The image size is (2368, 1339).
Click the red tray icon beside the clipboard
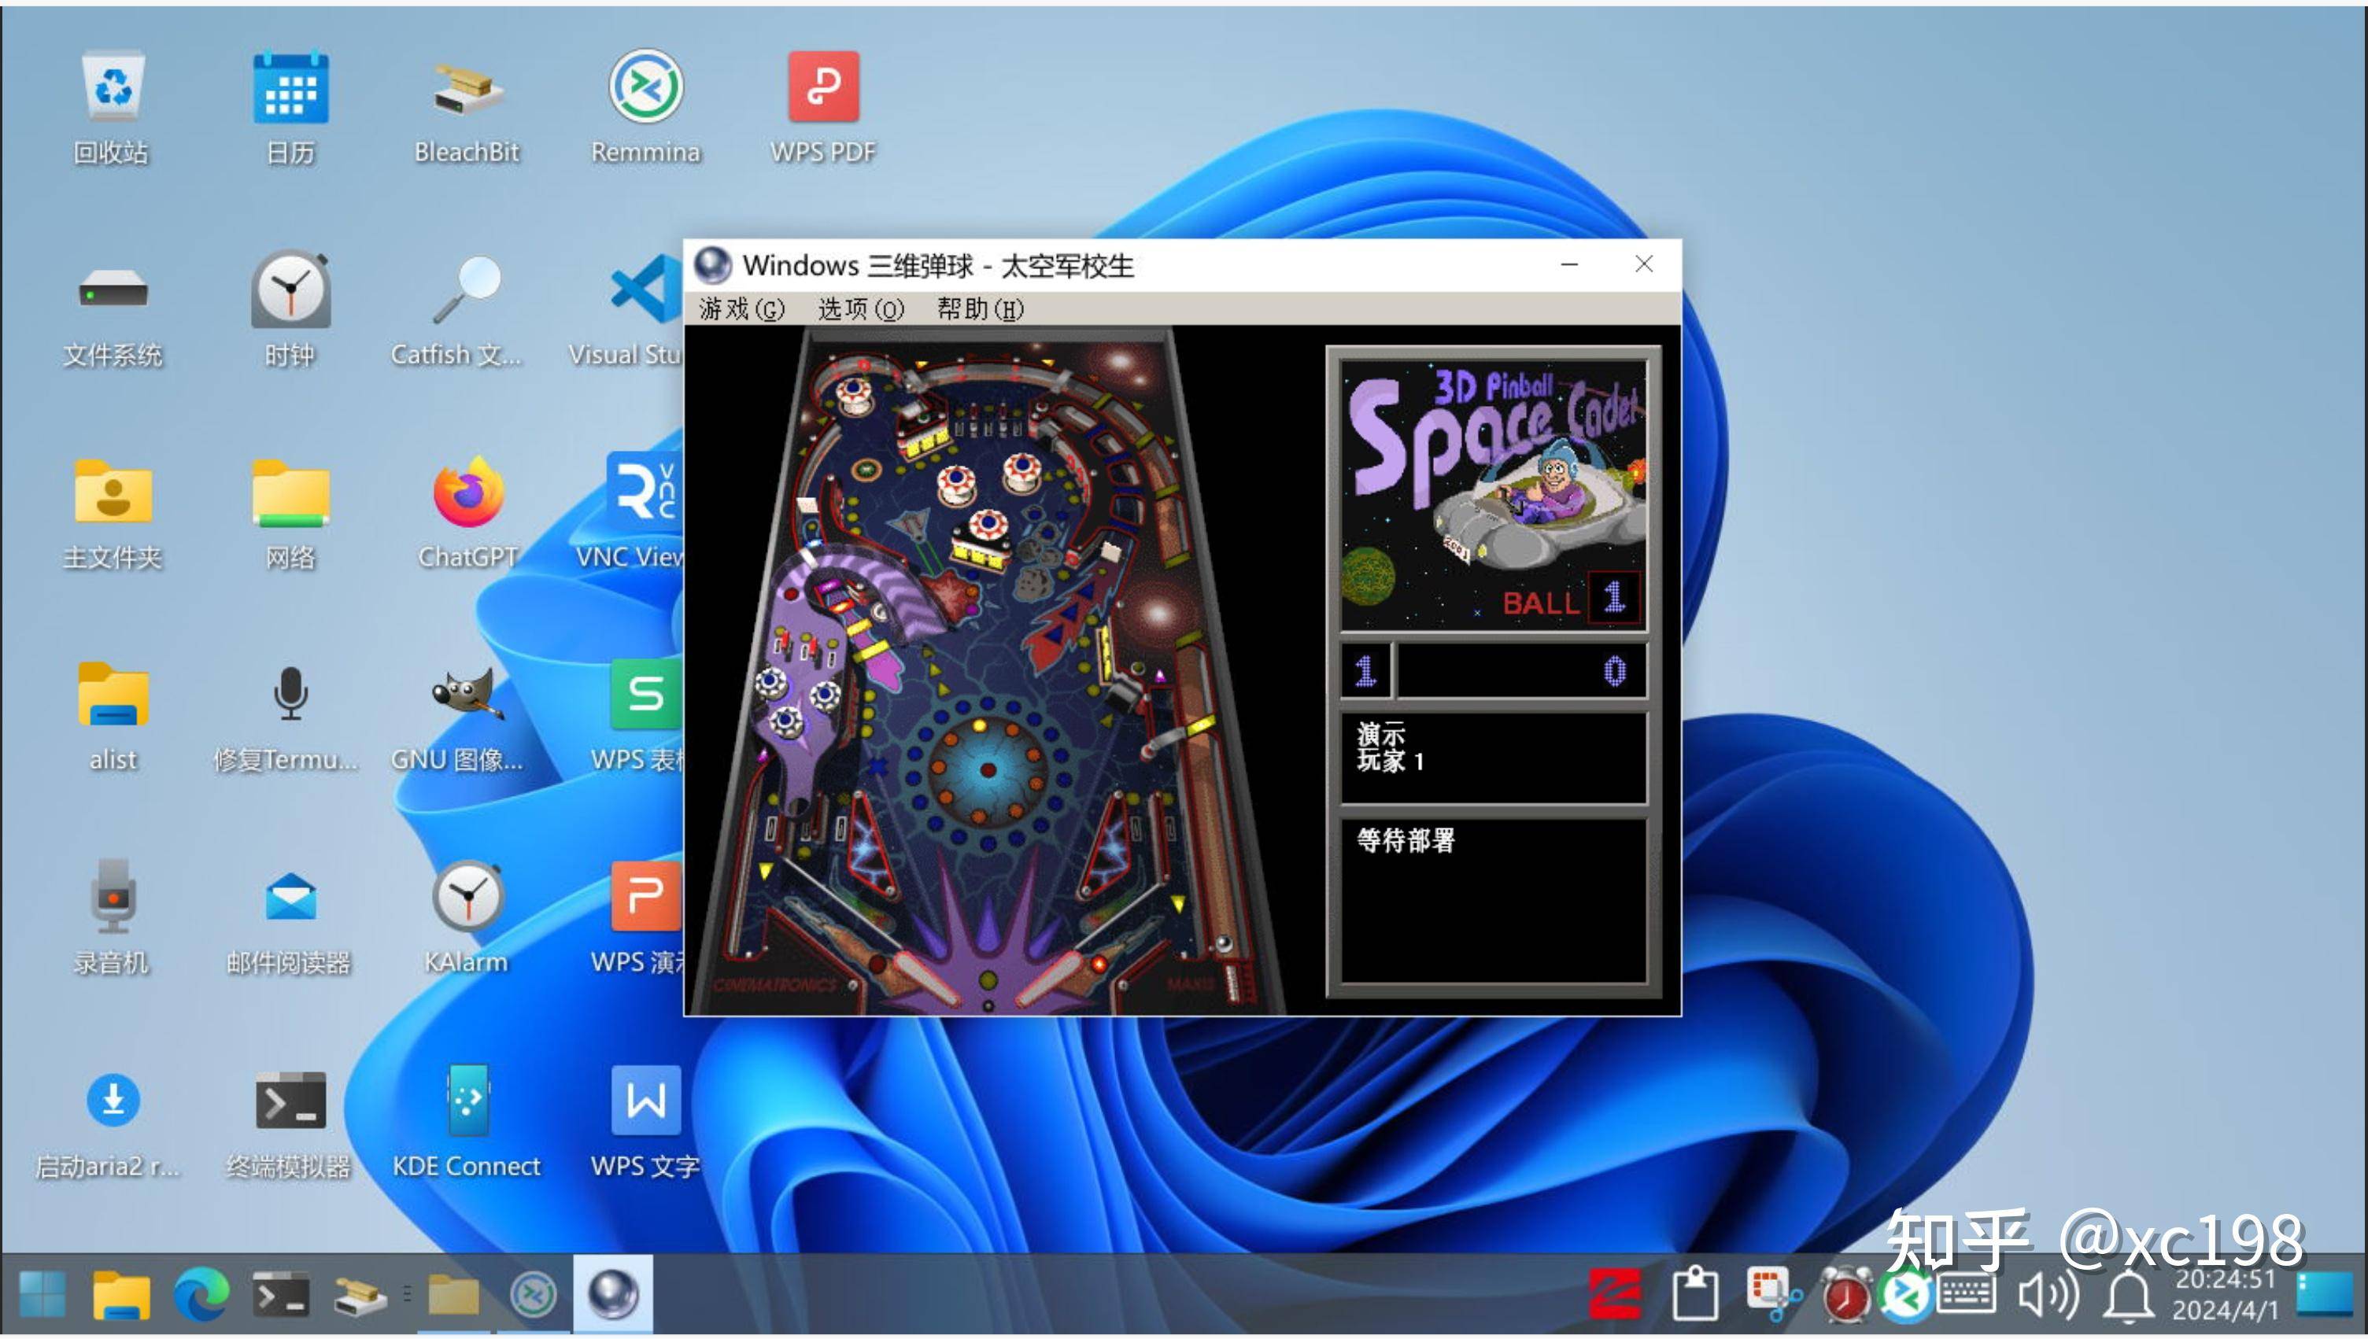1616,1295
